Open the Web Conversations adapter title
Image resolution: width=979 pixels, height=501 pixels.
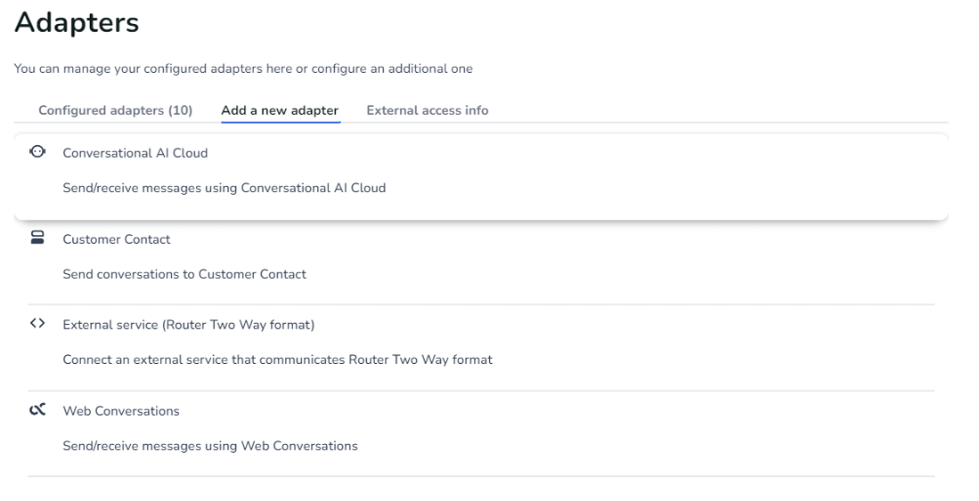click(121, 411)
